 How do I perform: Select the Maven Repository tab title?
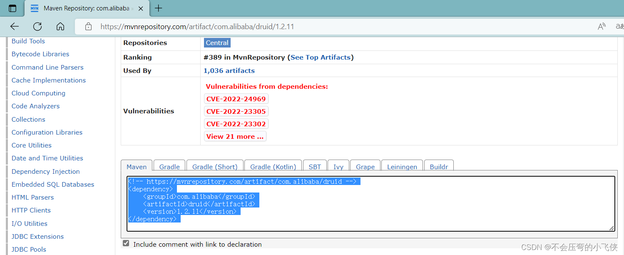[86, 8]
